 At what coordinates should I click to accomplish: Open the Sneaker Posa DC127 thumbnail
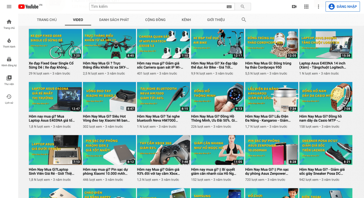pos(326,150)
